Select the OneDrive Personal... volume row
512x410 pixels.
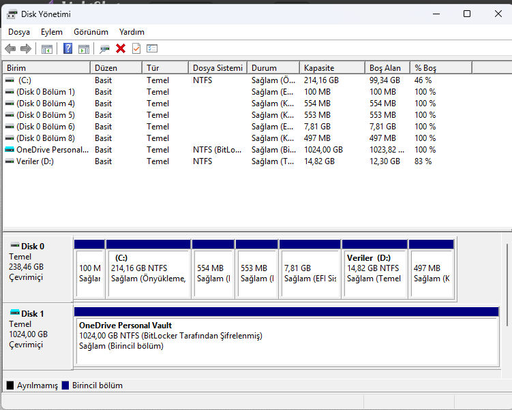pyautogui.click(x=239, y=150)
